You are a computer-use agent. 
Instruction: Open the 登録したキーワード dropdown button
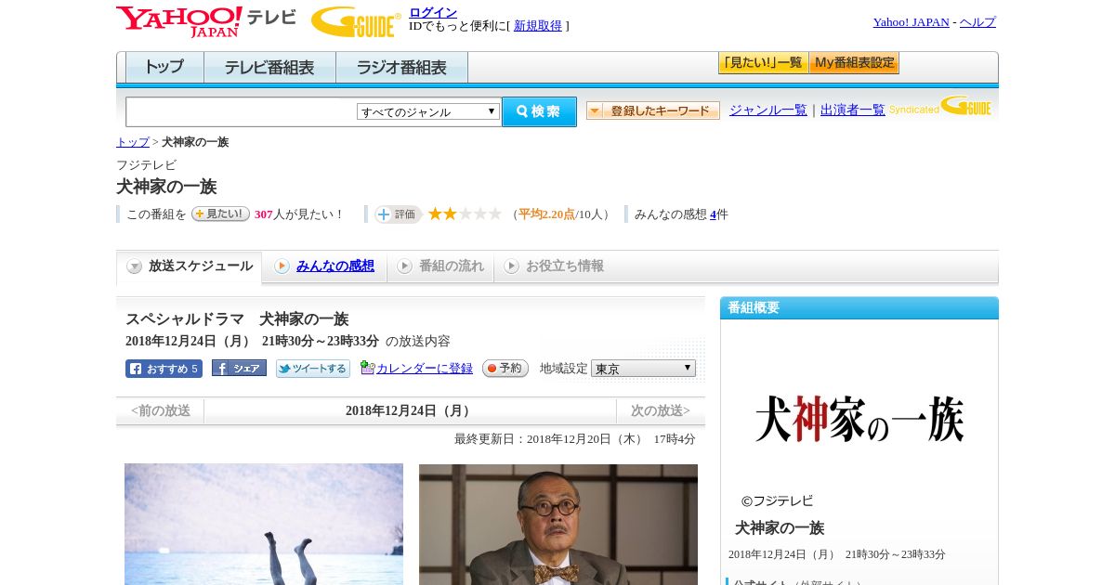(653, 110)
